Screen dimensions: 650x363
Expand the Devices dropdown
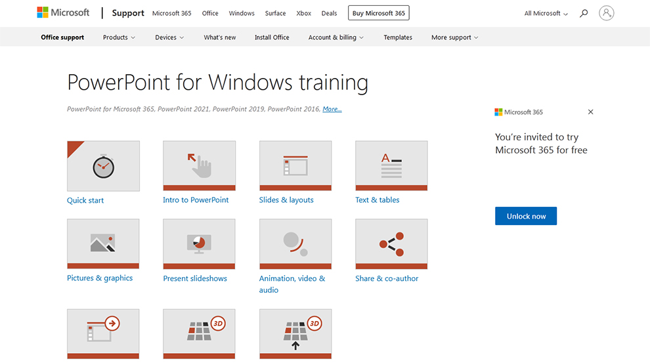coord(169,37)
